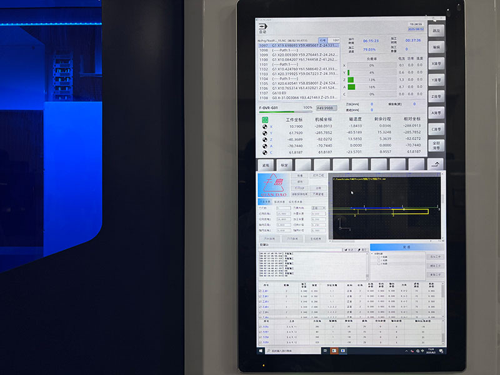Click the X axis origin symbol icon
Image resolution: width=500 pixels, height=375 pixels.
(x=264, y=126)
